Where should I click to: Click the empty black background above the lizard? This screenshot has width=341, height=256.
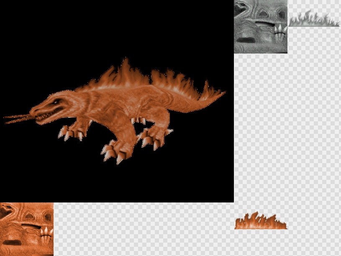tap(117, 29)
